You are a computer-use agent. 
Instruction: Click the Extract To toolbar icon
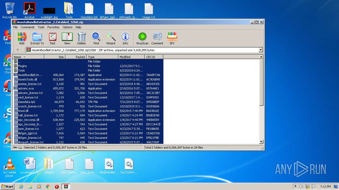pyautogui.click(x=37, y=39)
